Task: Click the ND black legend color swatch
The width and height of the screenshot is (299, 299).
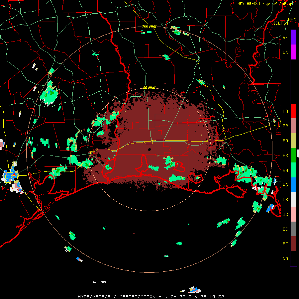Action: (x=293, y=258)
